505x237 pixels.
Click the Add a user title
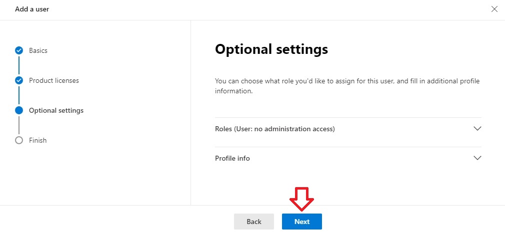click(32, 9)
